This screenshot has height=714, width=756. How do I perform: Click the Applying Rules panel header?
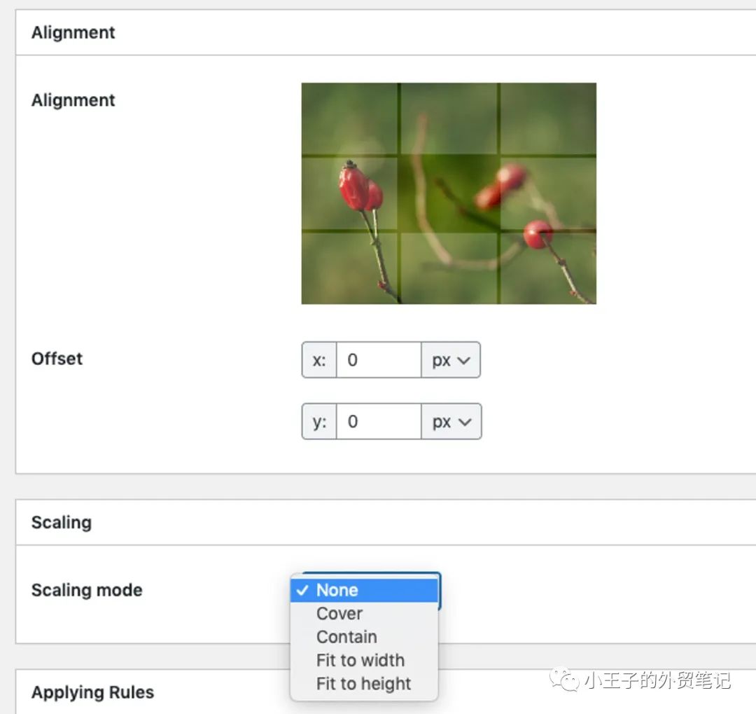pos(386,692)
